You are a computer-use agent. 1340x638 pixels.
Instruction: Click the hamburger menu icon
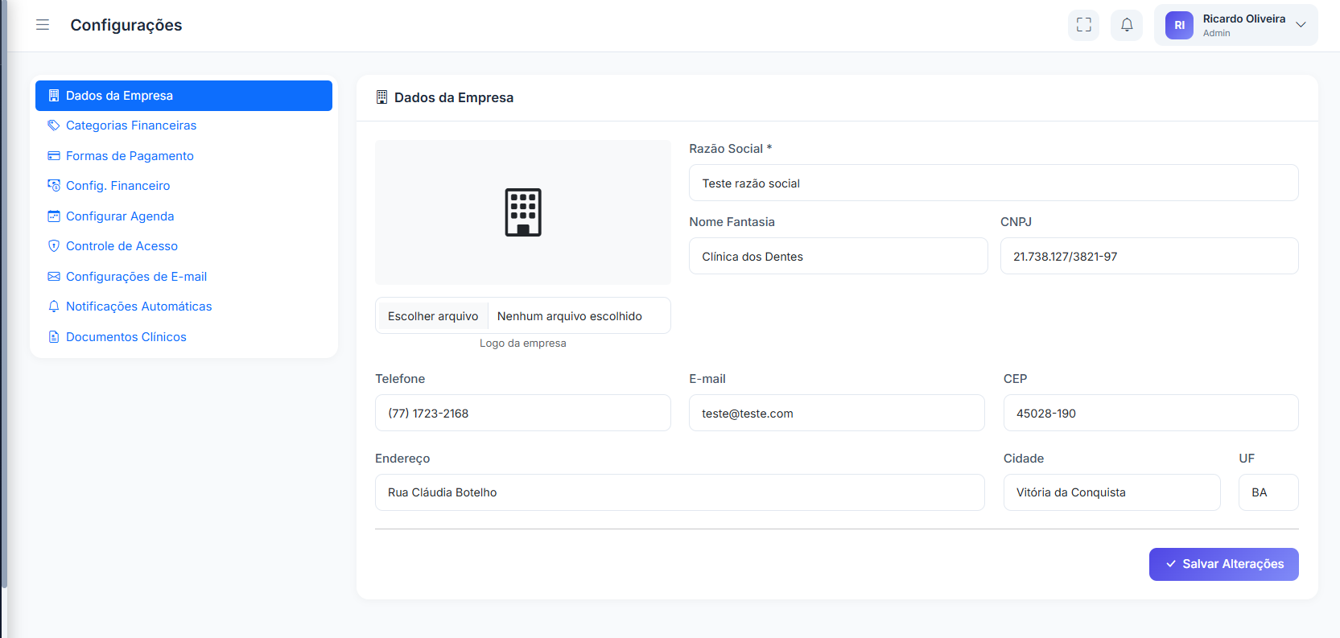[x=43, y=25]
